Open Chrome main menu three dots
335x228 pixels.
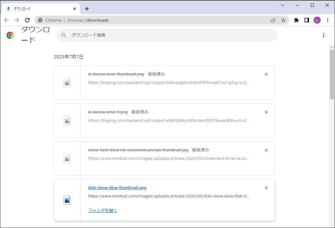click(328, 20)
